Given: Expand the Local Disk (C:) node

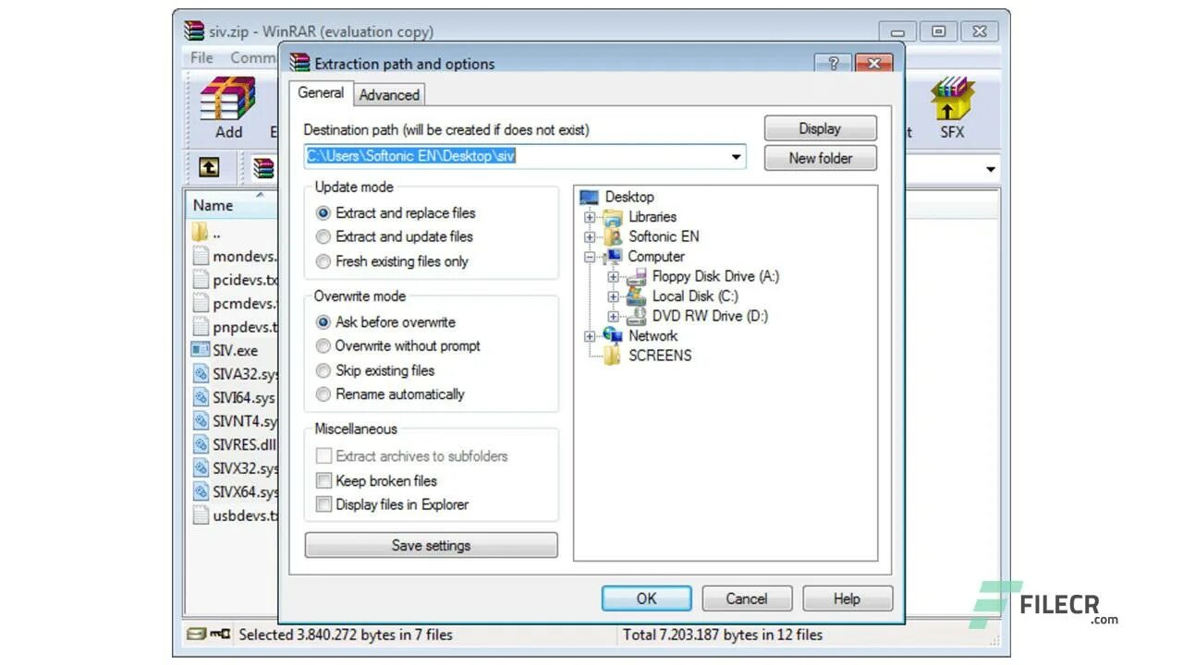Looking at the screenshot, I should pos(614,296).
